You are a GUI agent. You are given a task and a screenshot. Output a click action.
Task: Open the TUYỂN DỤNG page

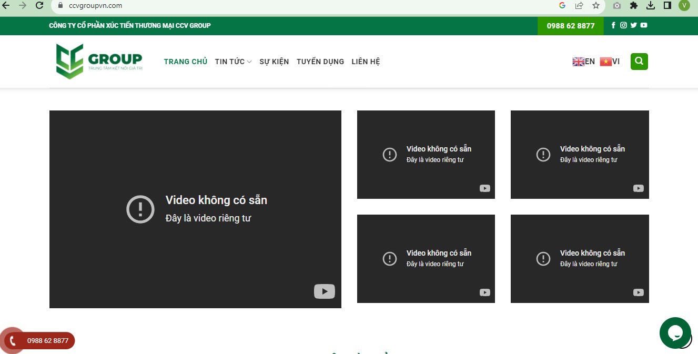tap(320, 62)
